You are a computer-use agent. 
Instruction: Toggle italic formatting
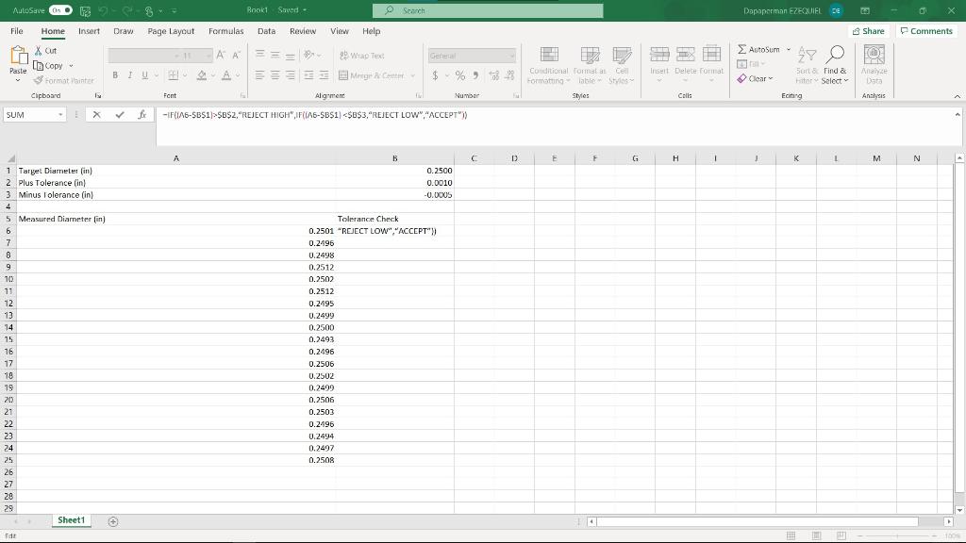coord(129,74)
